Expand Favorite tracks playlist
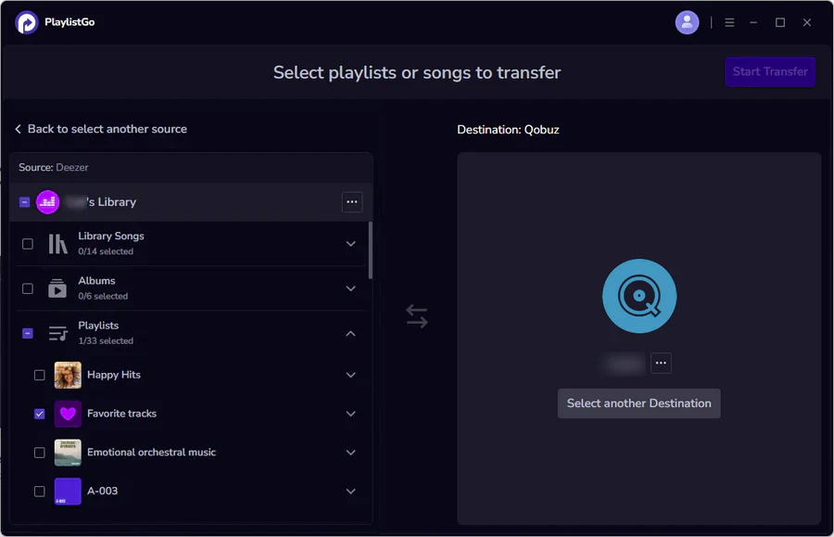Screen dimensions: 834x537 [x=350, y=414]
